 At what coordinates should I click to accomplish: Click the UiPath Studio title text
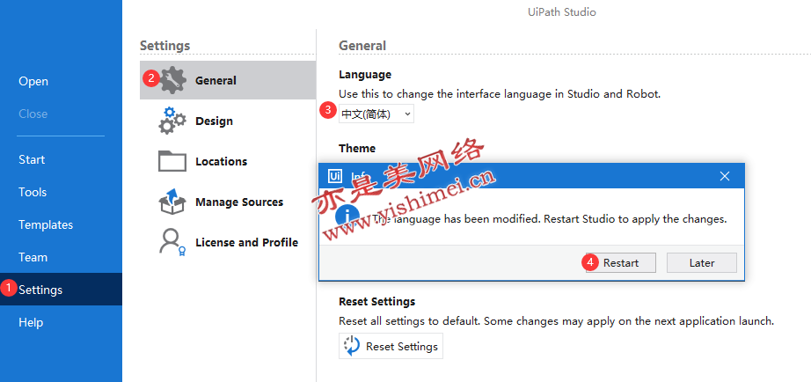pyautogui.click(x=562, y=12)
